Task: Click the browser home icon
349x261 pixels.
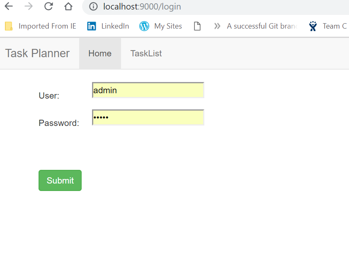Action: click(x=68, y=7)
